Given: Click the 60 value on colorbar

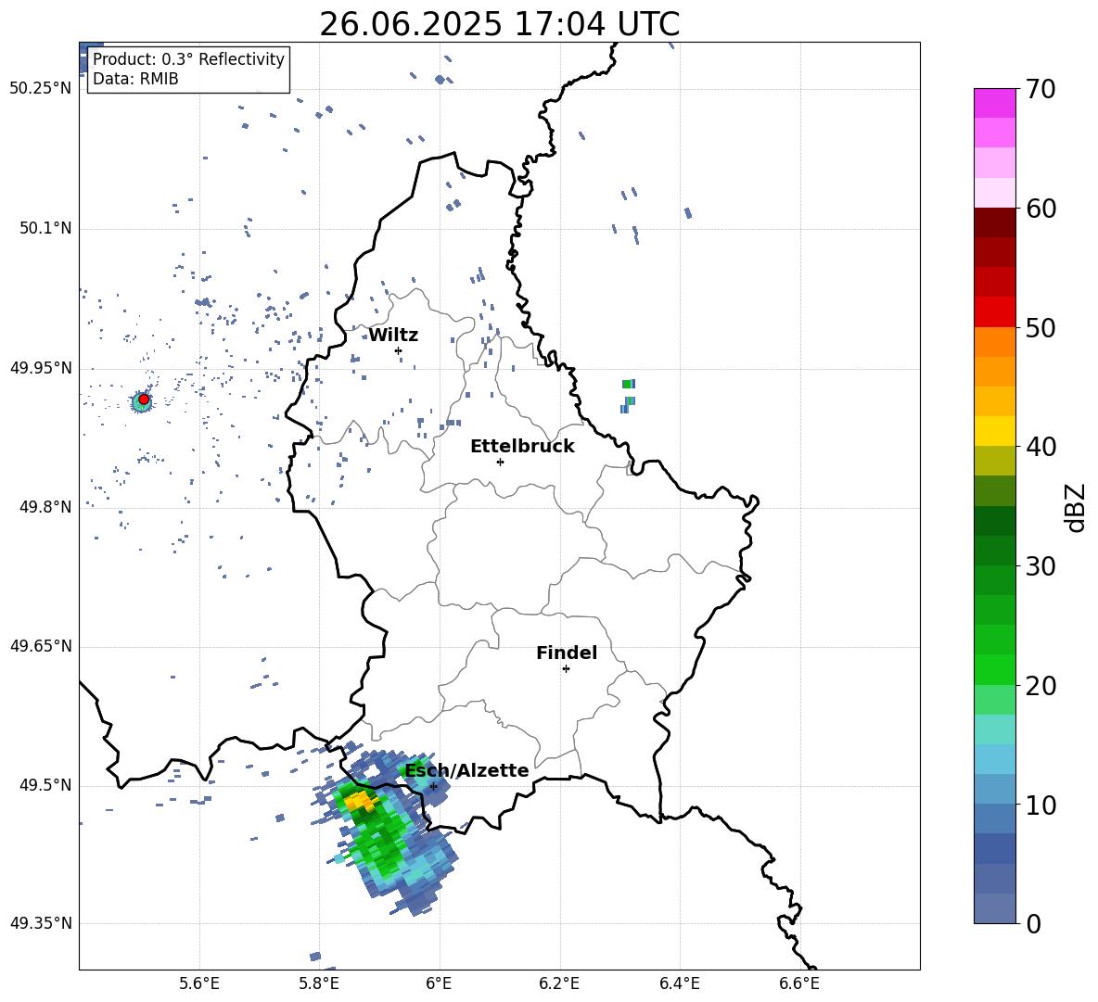Looking at the screenshot, I should (1041, 209).
